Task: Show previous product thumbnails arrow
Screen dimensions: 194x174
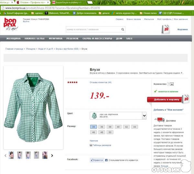Action: pos(5,156)
